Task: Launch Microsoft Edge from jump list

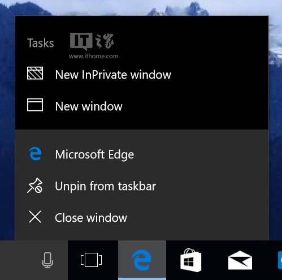Action: pyautogui.click(x=142, y=154)
